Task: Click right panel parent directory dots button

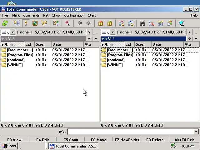Action: [x=196, y=32]
